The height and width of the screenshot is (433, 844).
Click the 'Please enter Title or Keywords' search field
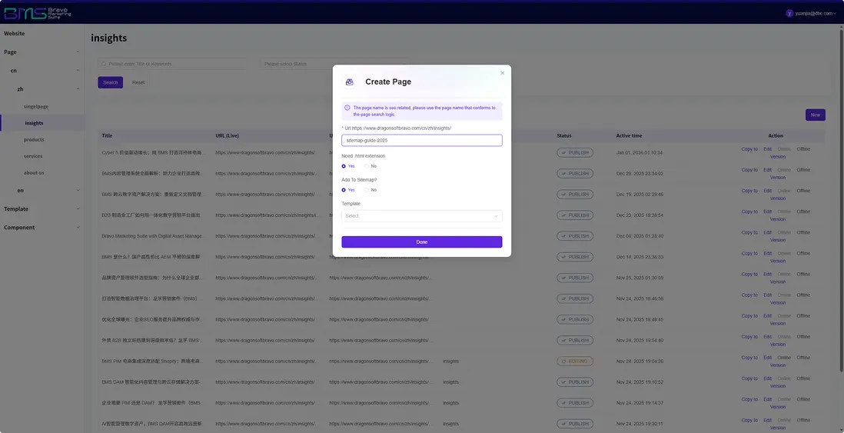(172, 64)
